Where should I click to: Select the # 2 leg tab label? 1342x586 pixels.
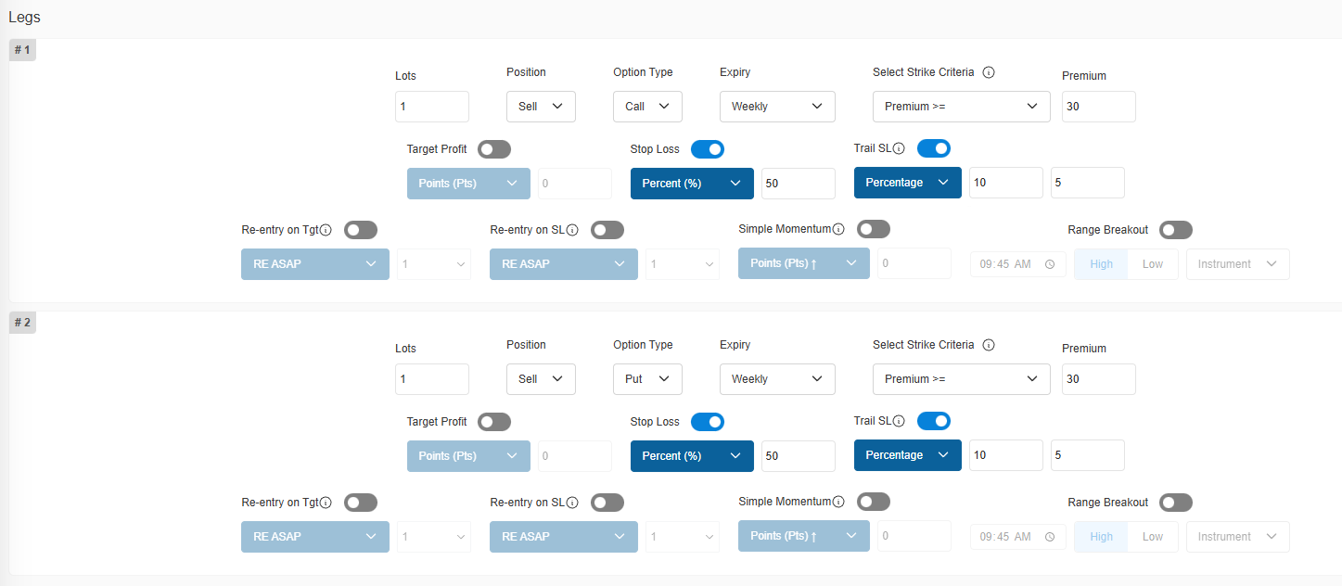[x=22, y=323]
